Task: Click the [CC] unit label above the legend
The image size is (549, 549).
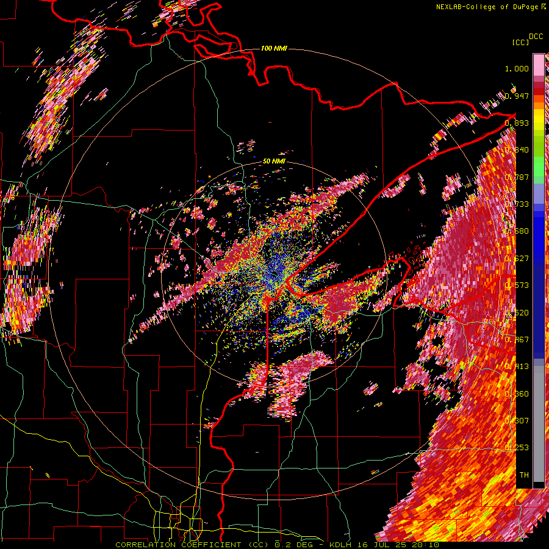Action: coord(520,42)
